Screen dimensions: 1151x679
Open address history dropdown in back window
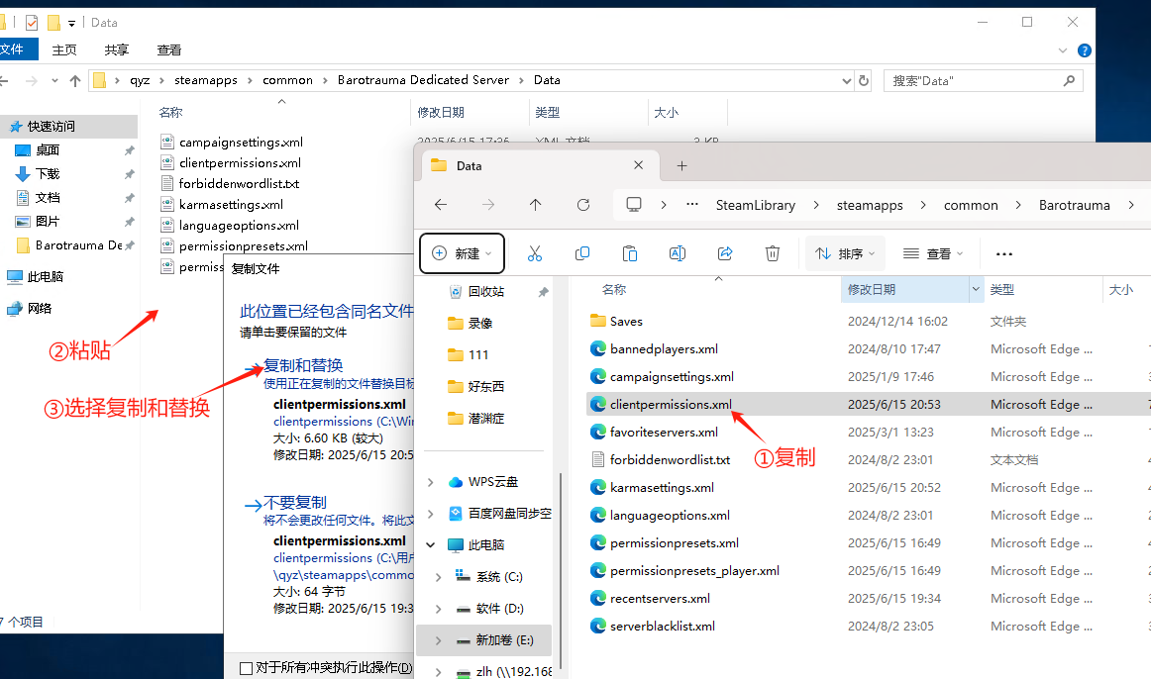point(846,80)
